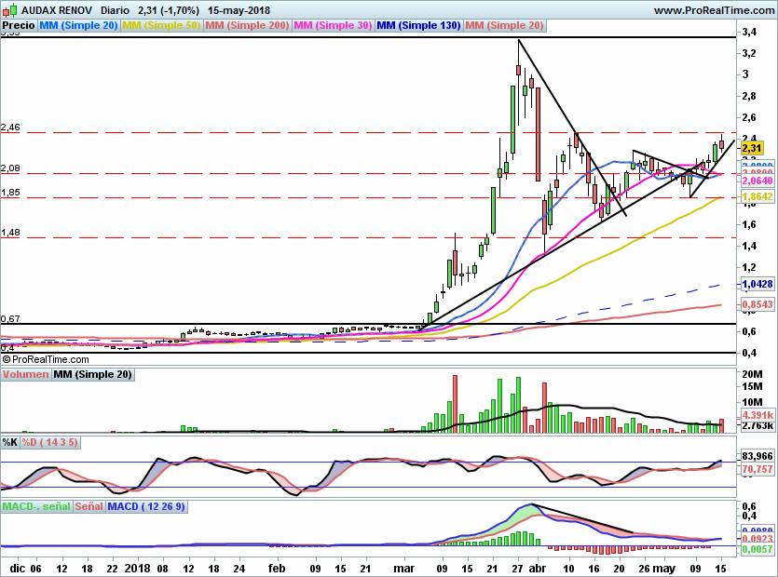Click the 2,8 price axis label
The image size is (778, 577).
pos(749,96)
